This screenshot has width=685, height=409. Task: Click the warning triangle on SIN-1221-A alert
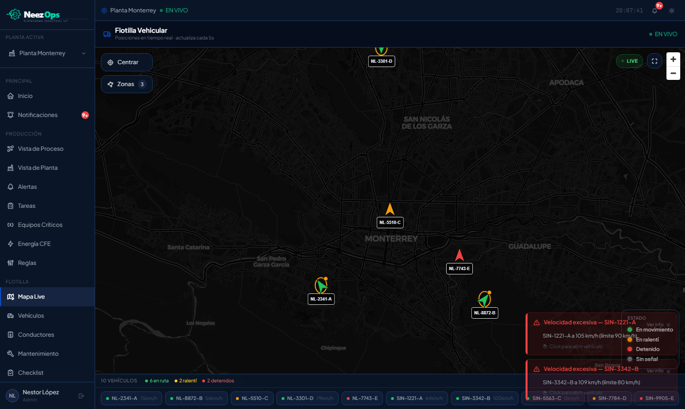pos(537,322)
